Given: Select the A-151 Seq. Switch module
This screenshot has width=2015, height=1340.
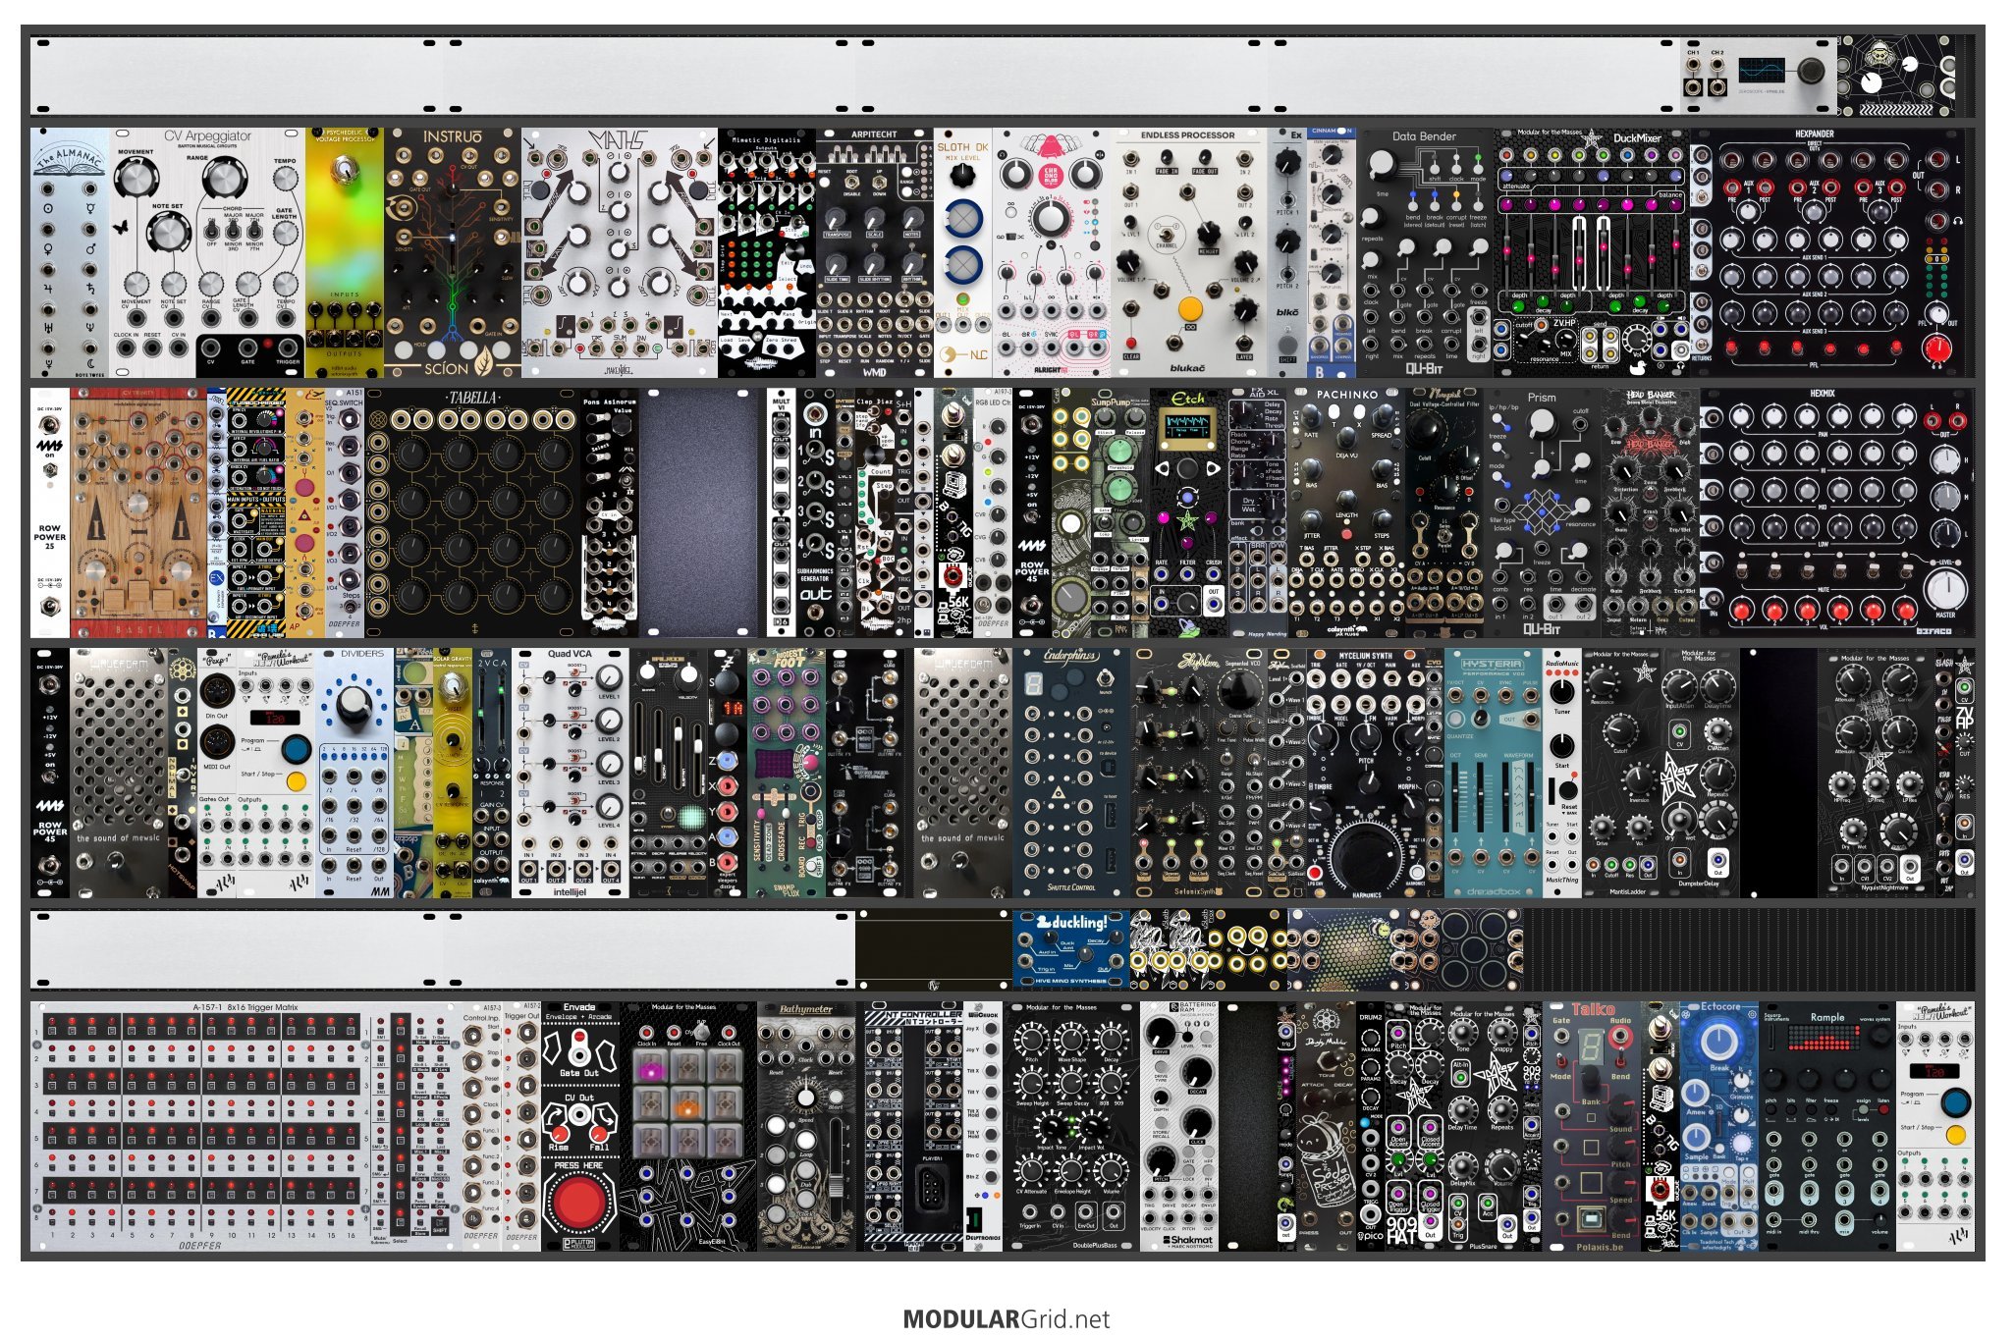Looking at the screenshot, I should click(x=345, y=512).
